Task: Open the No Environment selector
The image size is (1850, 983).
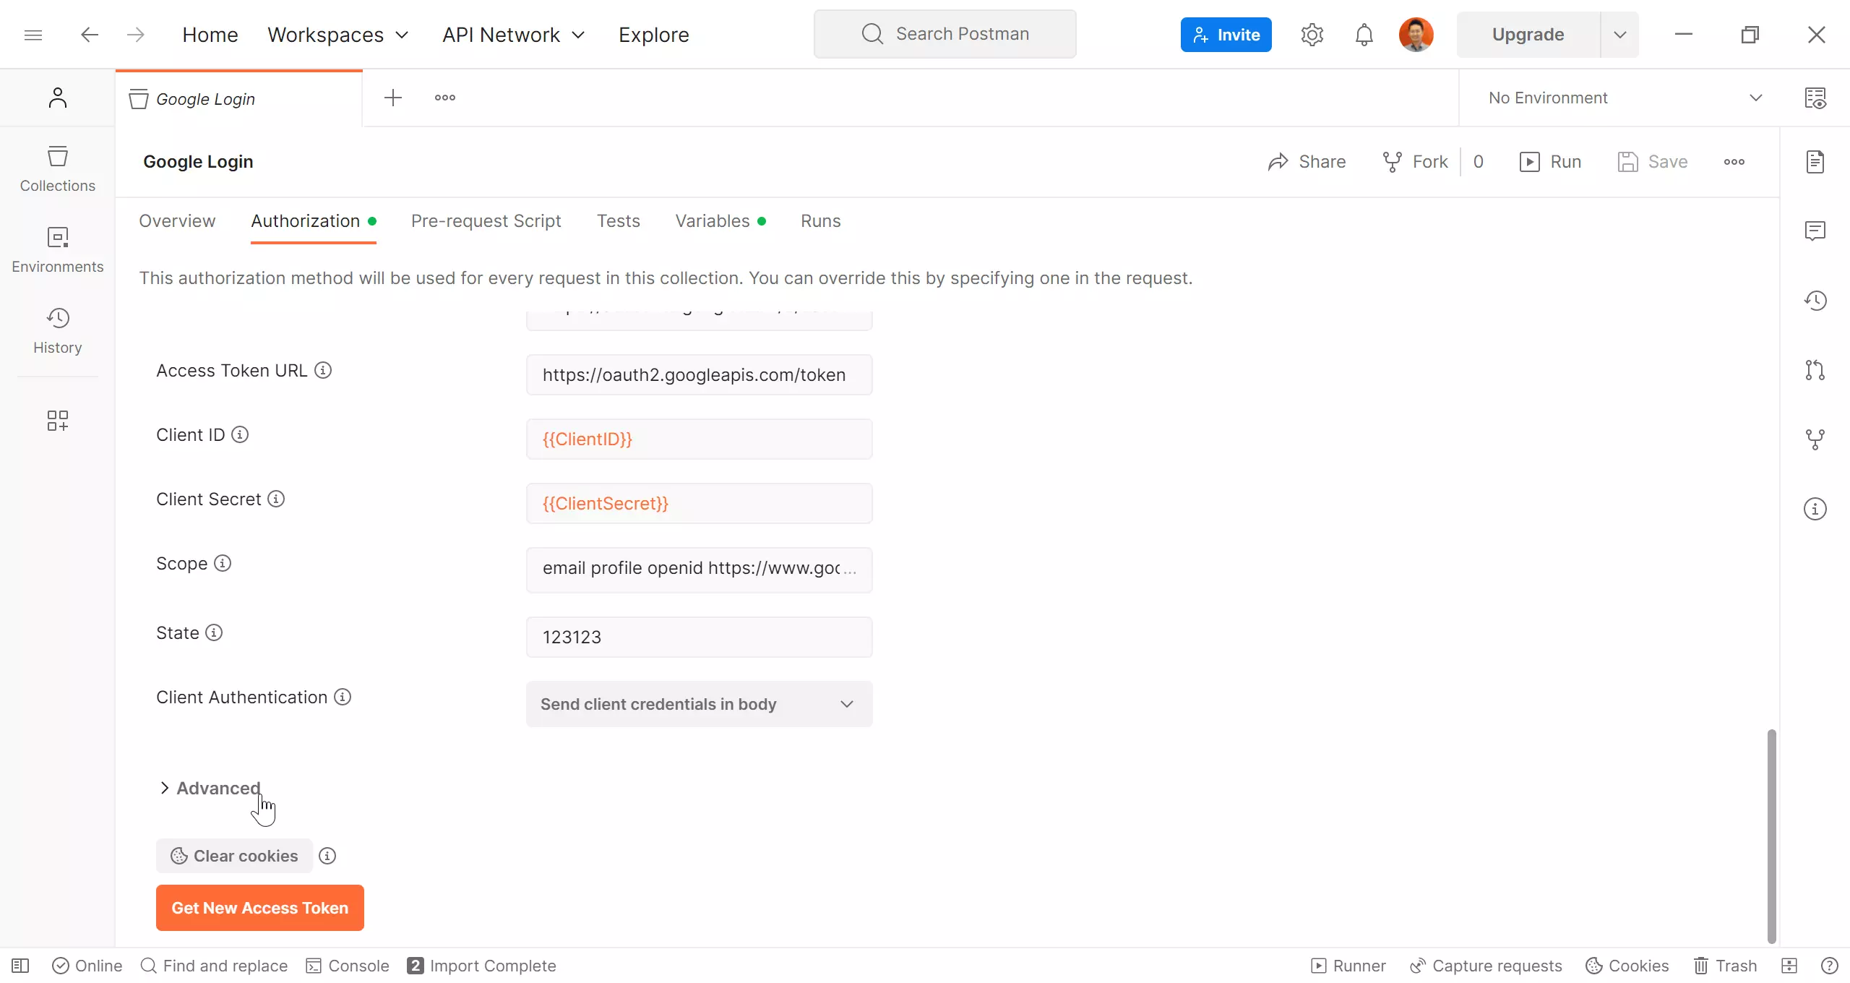Action: tap(1625, 98)
